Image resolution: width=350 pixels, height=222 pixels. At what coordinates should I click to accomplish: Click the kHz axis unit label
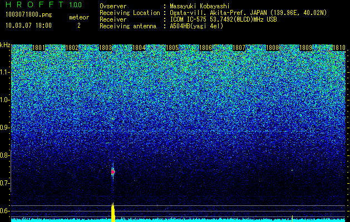tap(5, 45)
